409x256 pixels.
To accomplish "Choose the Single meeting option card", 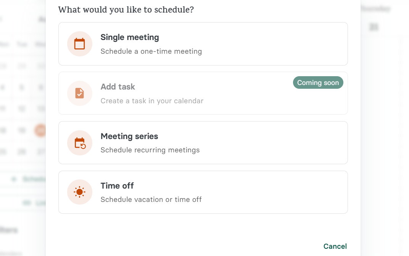I will click(203, 43).
